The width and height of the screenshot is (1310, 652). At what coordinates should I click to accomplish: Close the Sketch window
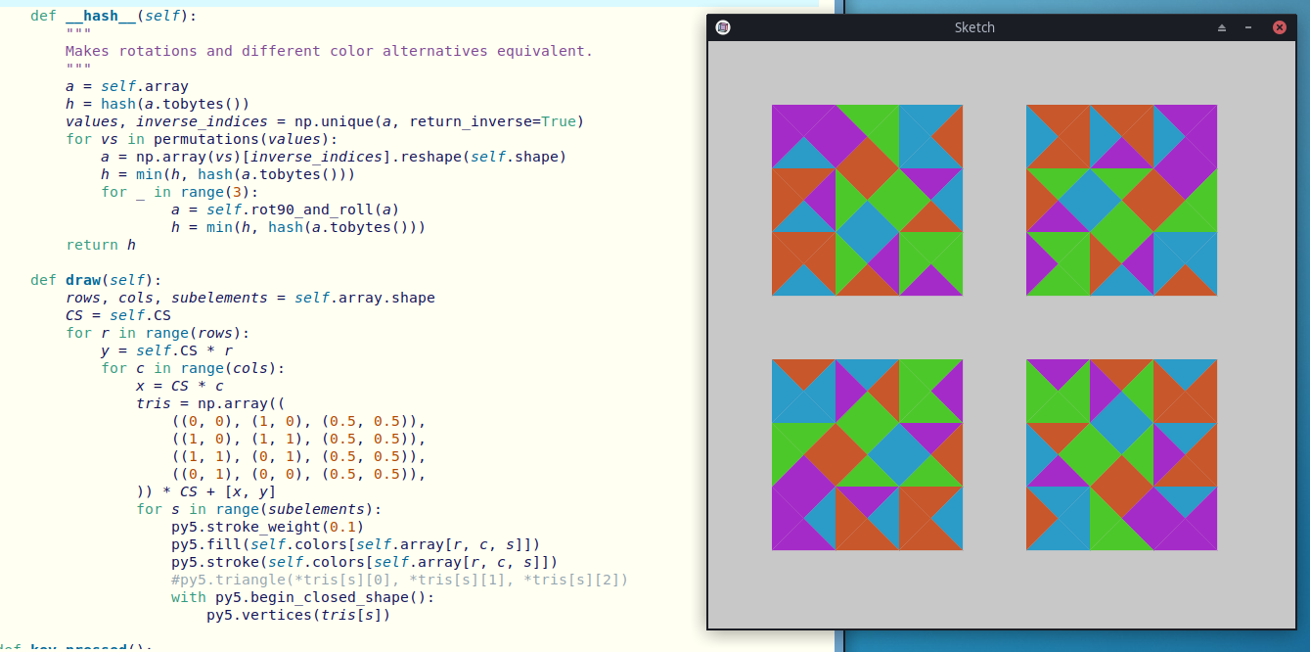pos(1279,27)
